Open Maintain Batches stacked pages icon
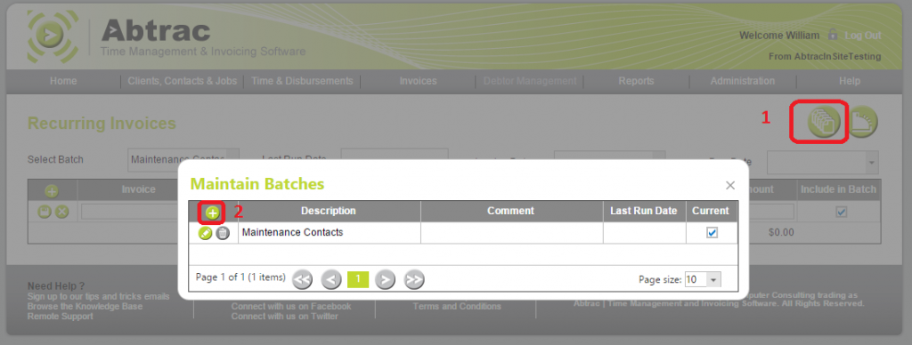The height and width of the screenshot is (345, 912). (824, 122)
